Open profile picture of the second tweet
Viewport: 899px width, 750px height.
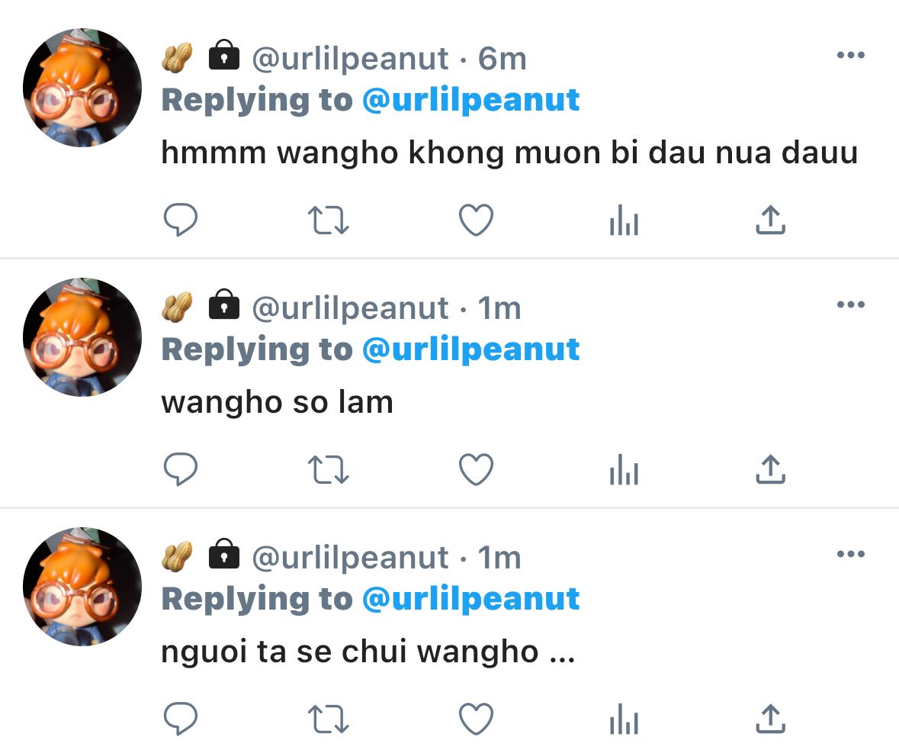(x=82, y=336)
